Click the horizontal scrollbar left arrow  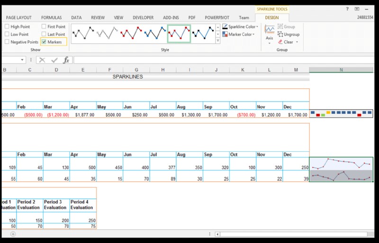pos(217,234)
